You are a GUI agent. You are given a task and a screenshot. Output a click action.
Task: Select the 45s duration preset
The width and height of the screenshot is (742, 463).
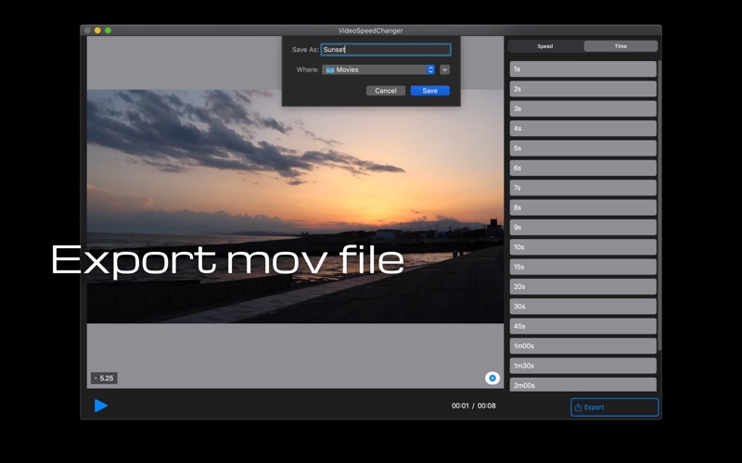[583, 326]
